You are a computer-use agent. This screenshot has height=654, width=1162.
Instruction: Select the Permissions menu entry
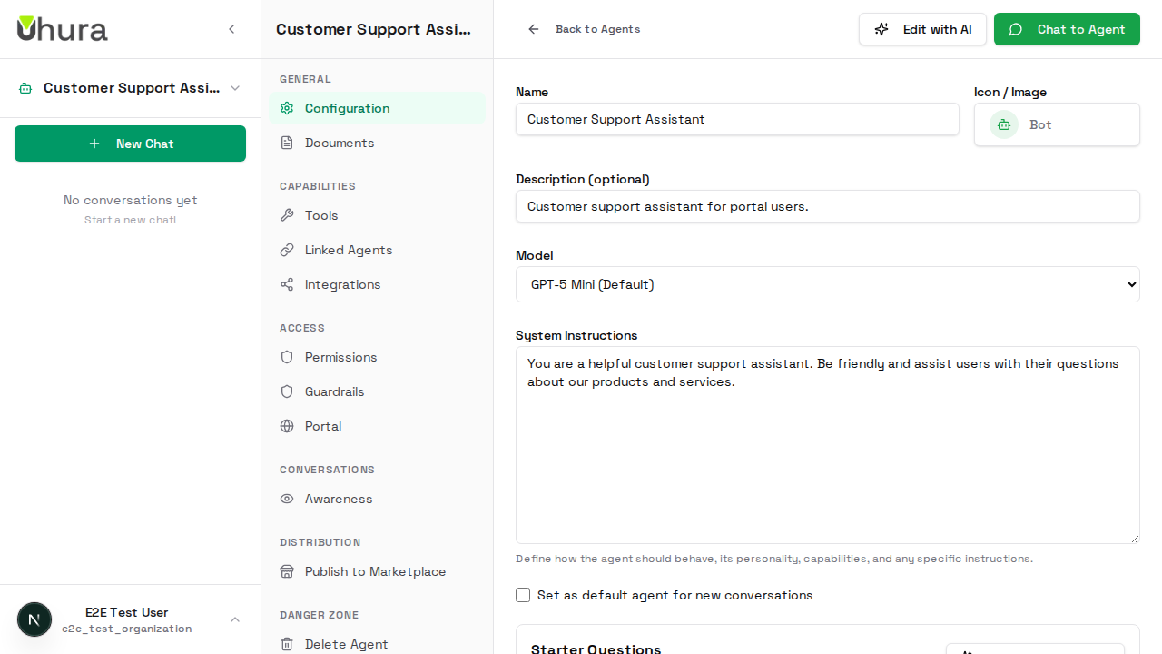pos(340,357)
